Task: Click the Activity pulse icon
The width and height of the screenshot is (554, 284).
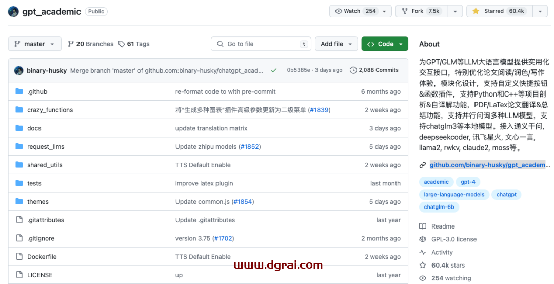Action: click(423, 252)
